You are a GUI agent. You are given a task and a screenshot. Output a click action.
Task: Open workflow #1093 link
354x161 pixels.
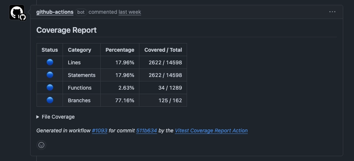100,131
